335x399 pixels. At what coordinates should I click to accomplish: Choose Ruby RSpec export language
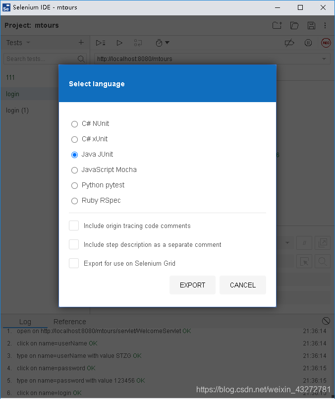pyautogui.click(x=74, y=201)
